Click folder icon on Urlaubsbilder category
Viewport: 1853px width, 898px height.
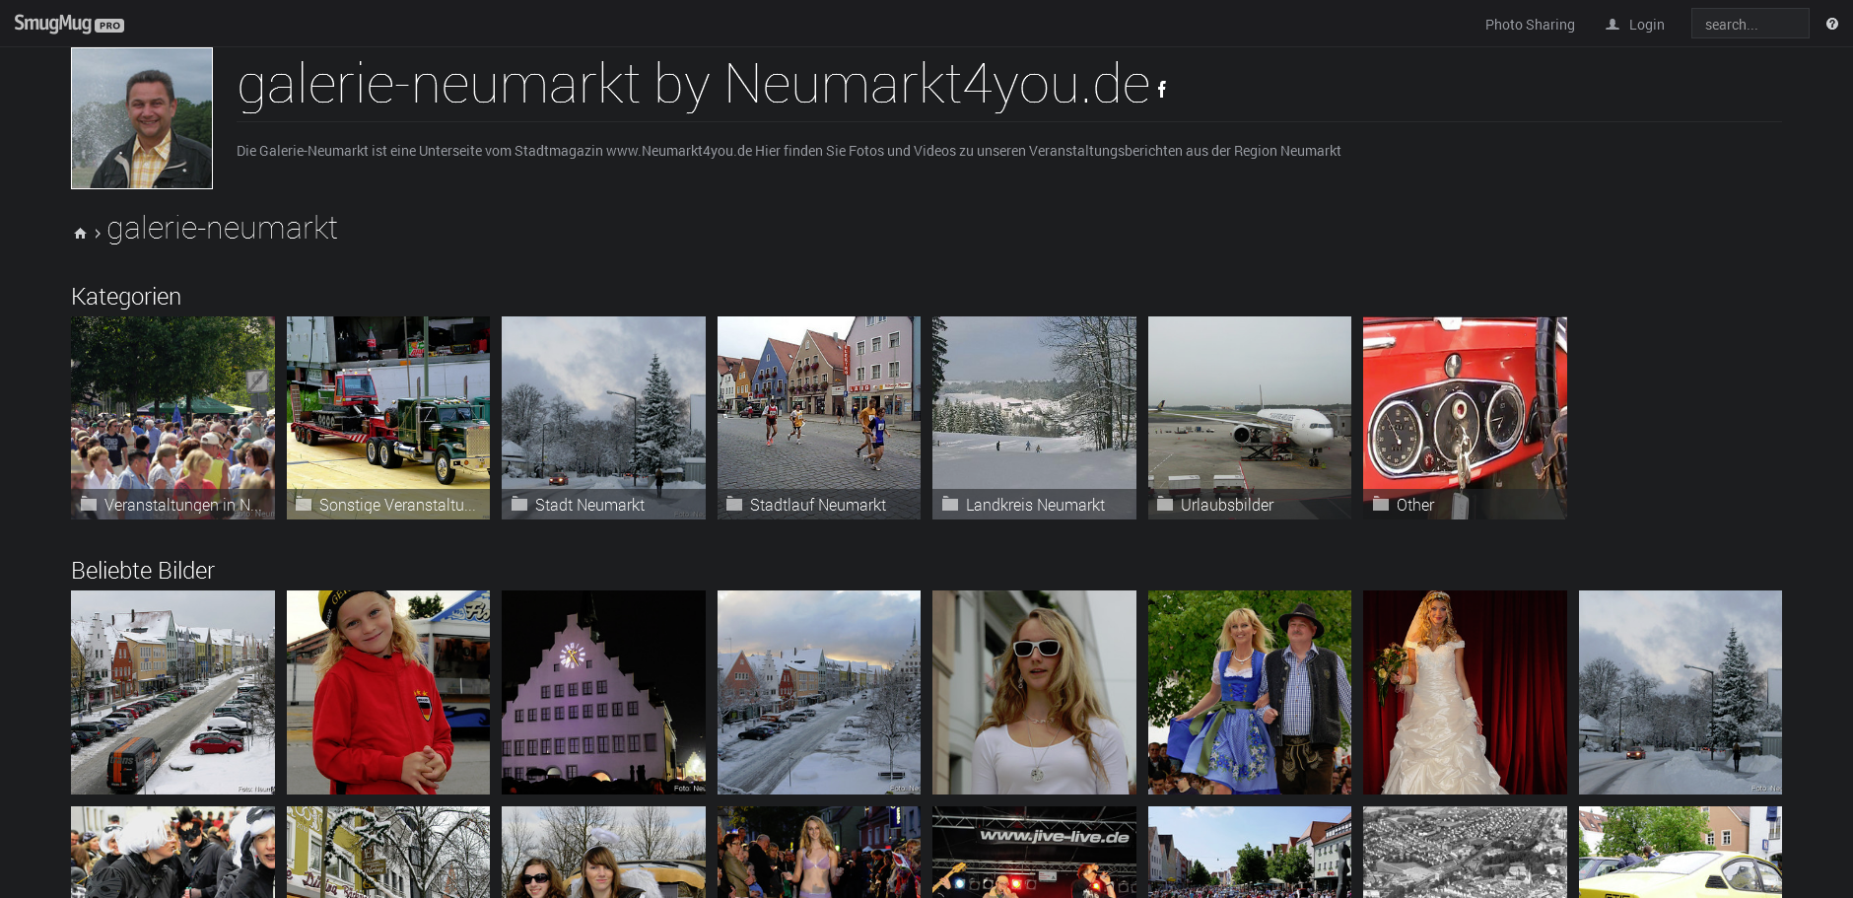coord(1165,505)
